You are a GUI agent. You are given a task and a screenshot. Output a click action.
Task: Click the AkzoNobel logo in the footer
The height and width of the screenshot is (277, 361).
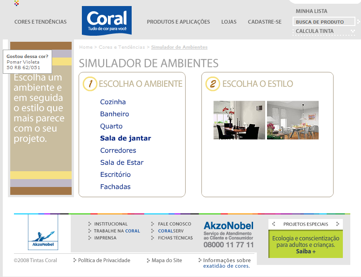coord(43,232)
